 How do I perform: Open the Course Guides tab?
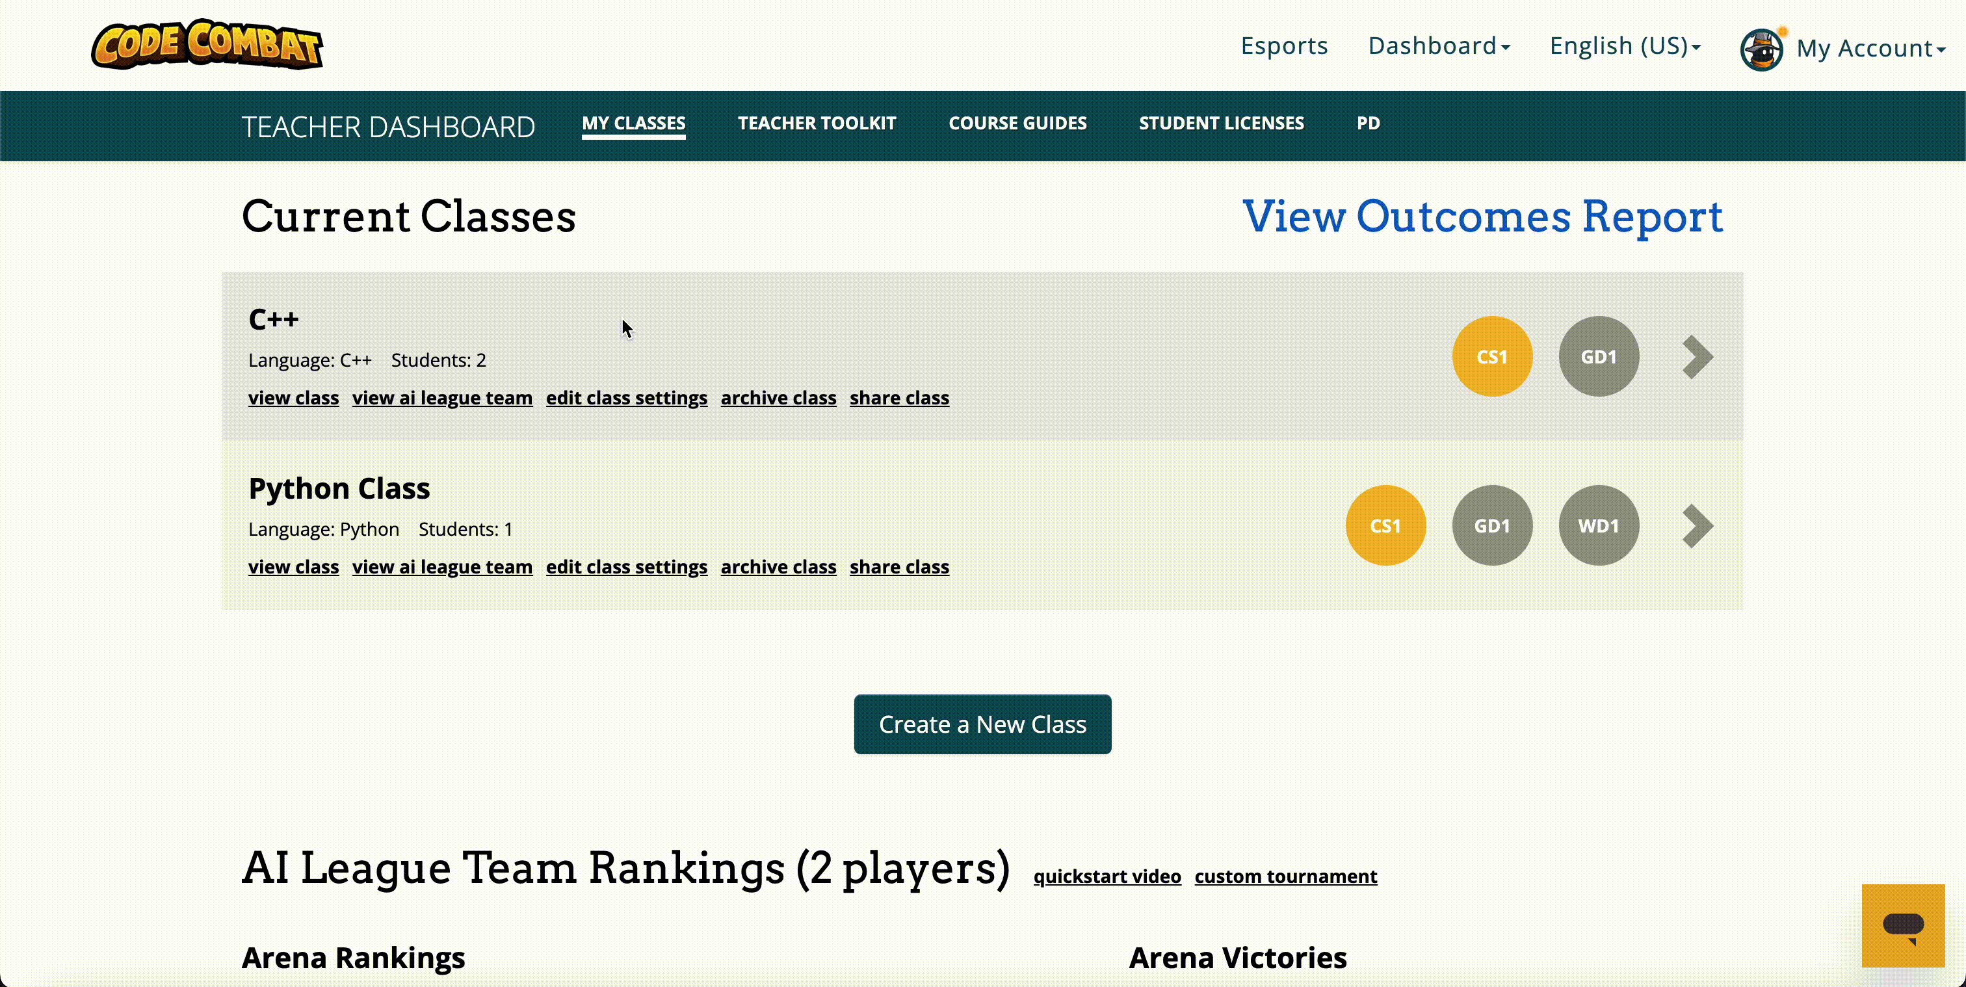coord(1017,123)
